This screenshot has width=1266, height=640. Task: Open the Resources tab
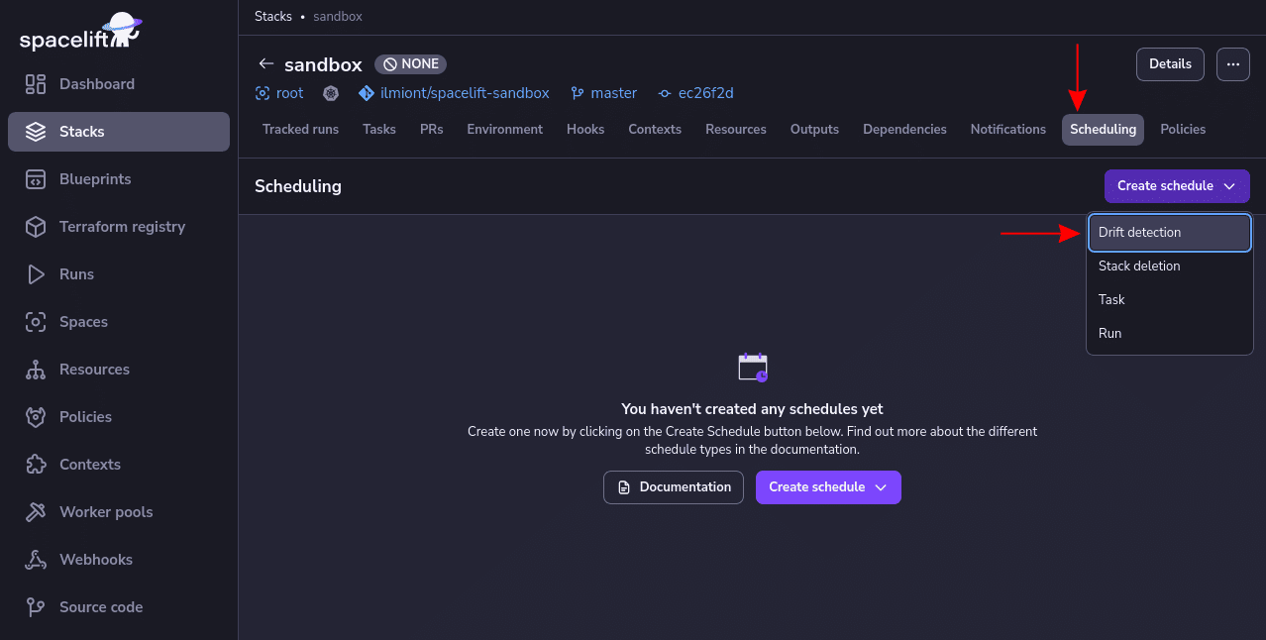(736, 130)
